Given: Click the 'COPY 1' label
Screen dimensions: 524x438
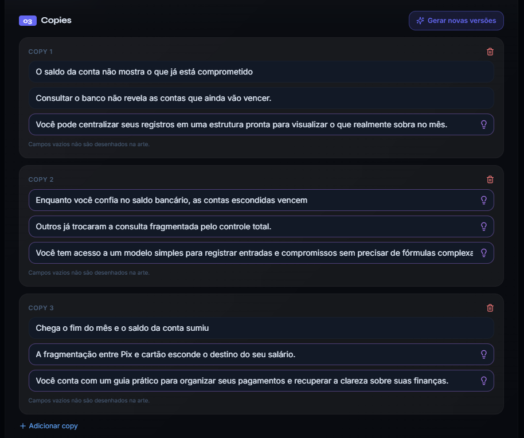Looking at the screenshot, I should [41, 52].
